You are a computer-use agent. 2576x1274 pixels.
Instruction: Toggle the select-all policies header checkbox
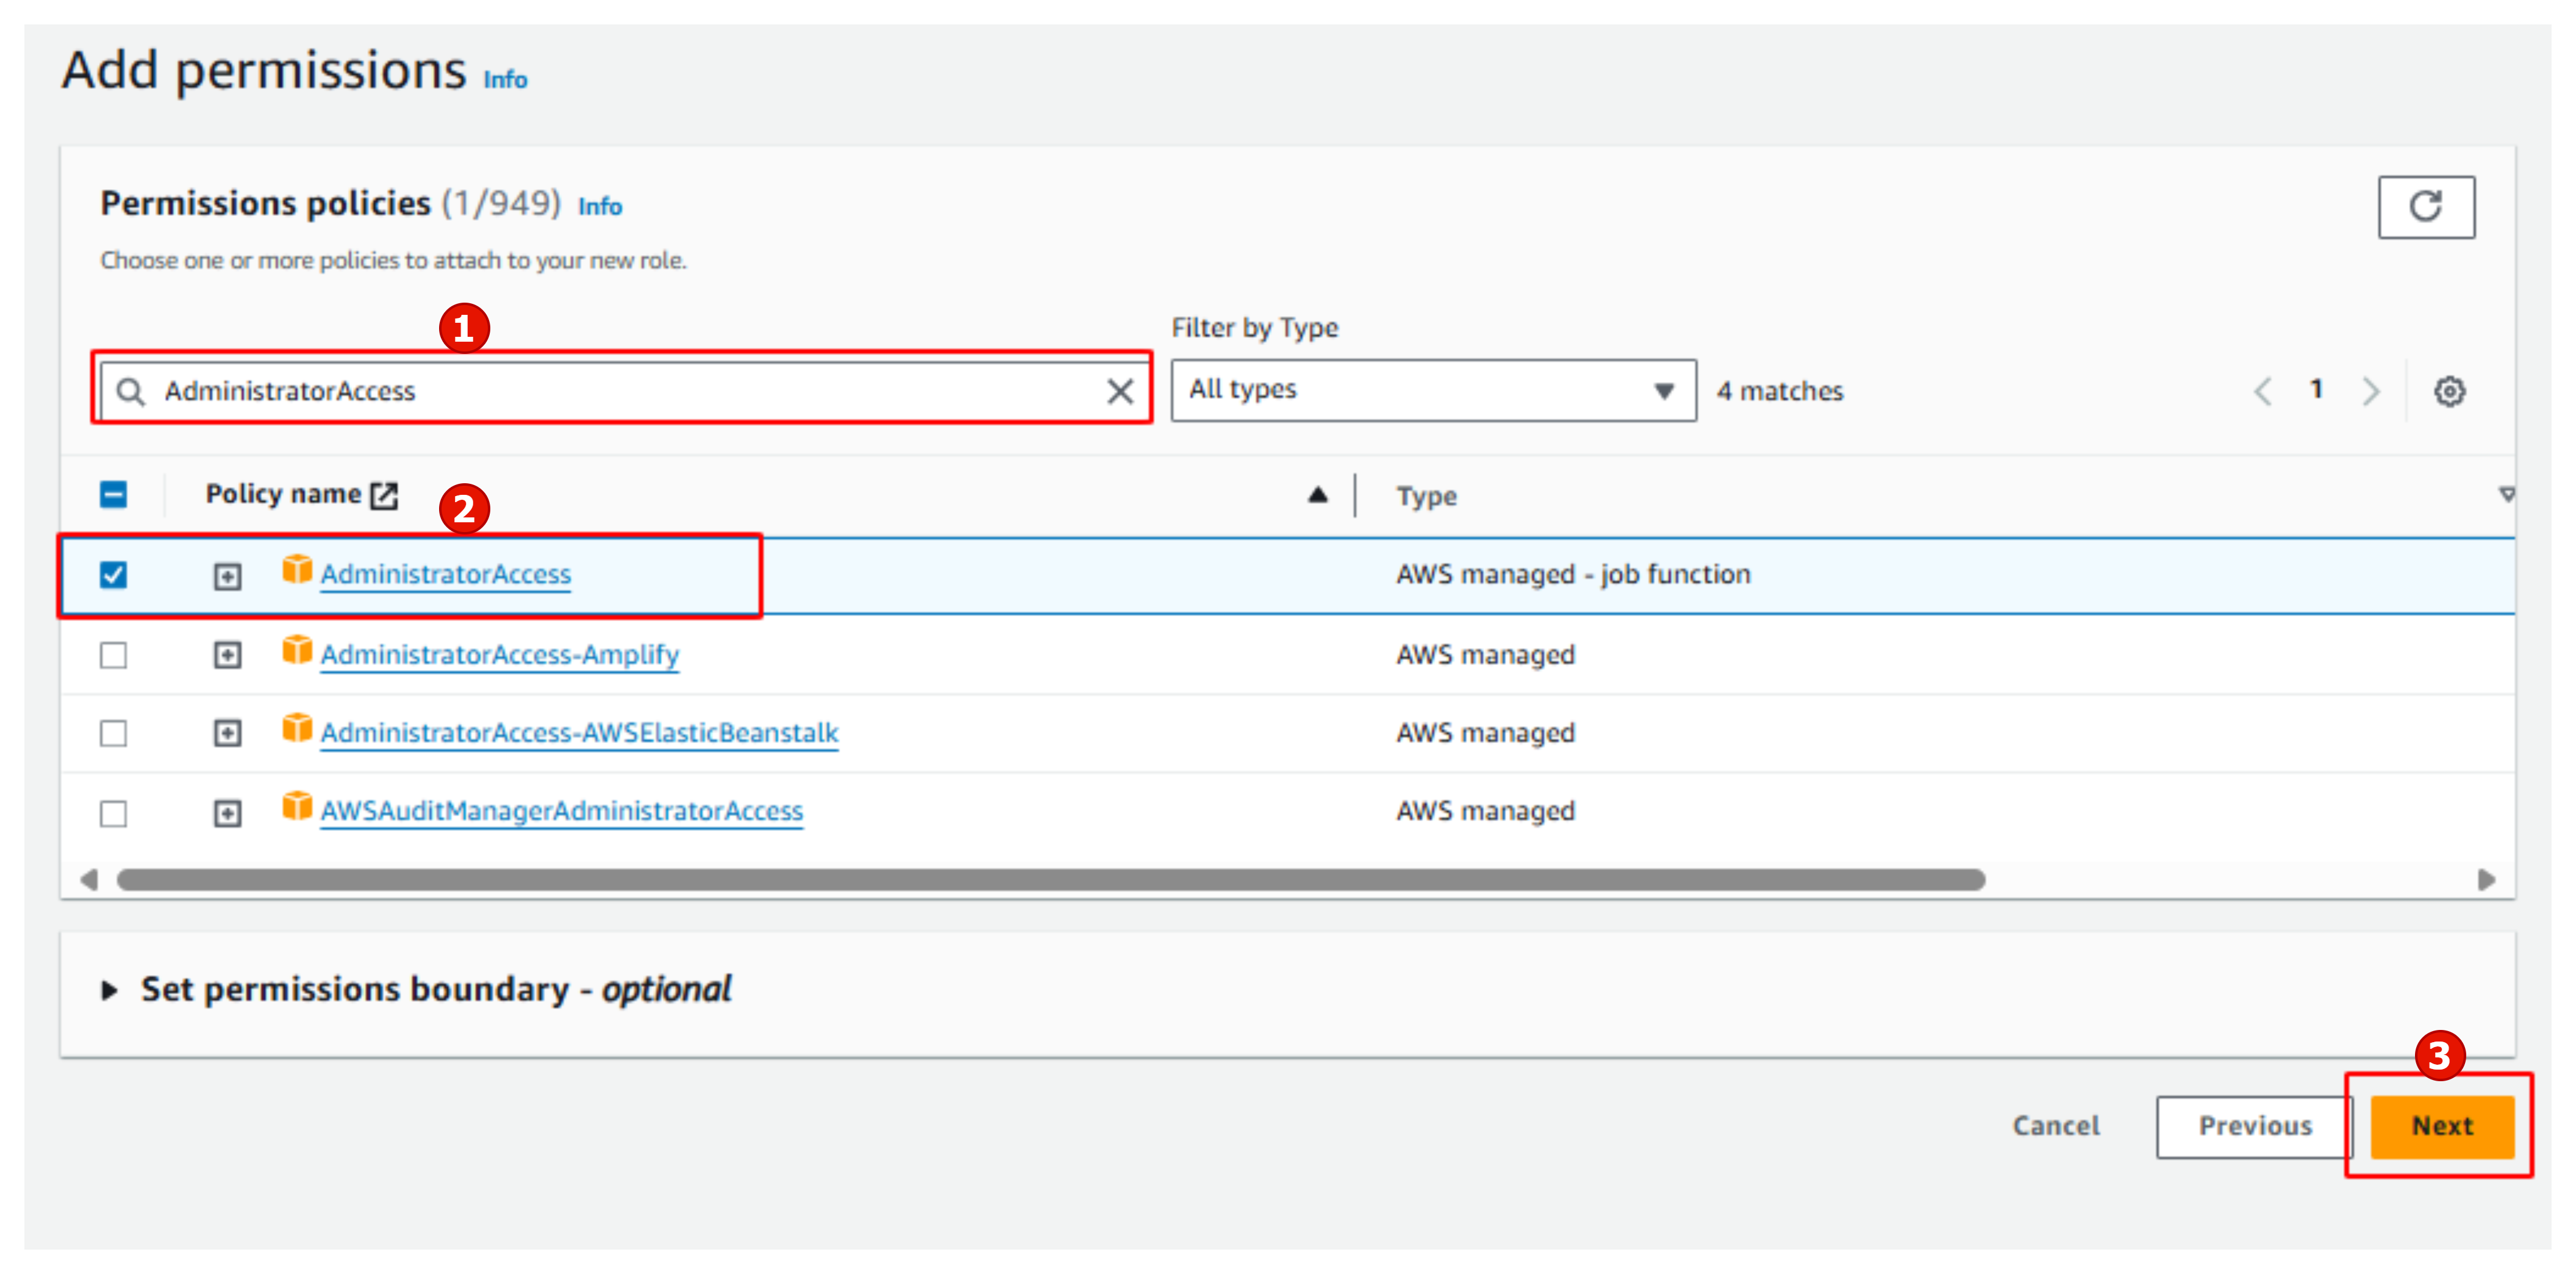point(113,494)
